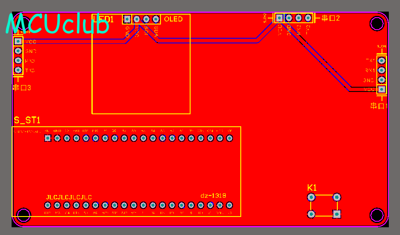Select the 串口1 connector label
Image resolution: width=400 pixels, height=235 pixels.
tap(379, 106)
